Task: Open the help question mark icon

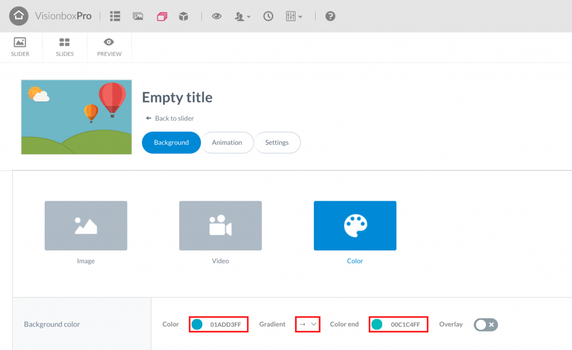Action: tap(330, 16)
